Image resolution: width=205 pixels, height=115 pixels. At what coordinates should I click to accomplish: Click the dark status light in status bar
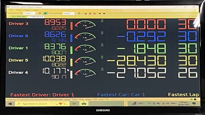click(x=195, y=99)
